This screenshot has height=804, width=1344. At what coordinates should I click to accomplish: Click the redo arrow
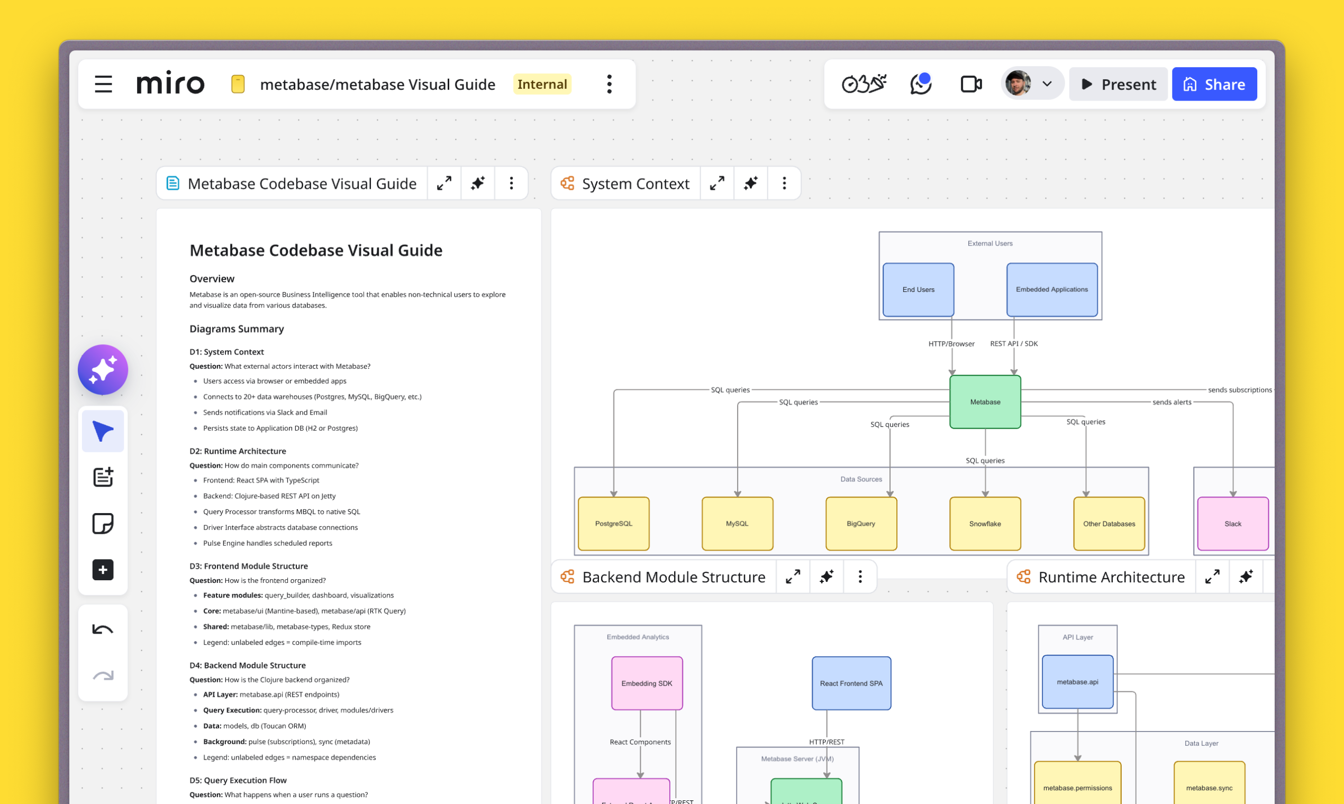[103, 675]
